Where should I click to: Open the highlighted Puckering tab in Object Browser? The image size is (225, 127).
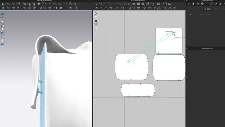click(211, 4)
